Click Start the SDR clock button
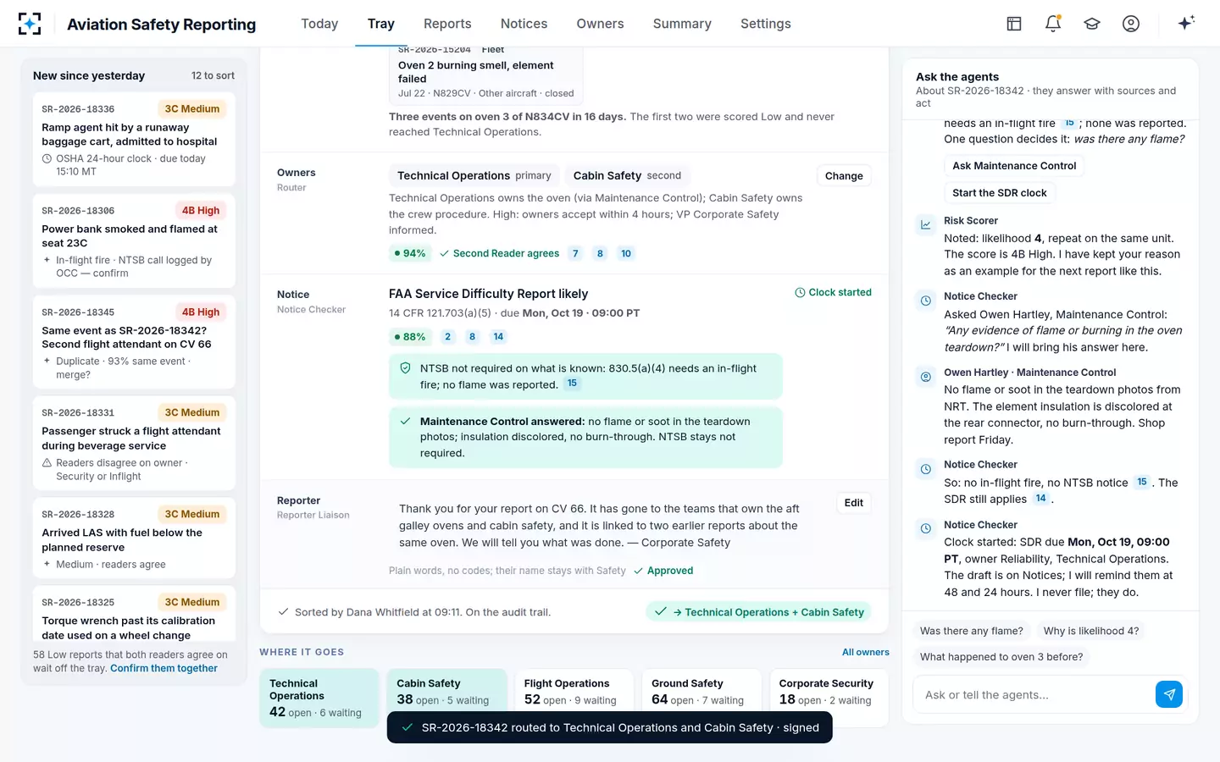The image size is (1220, 762). click(x=1000, y=193)
